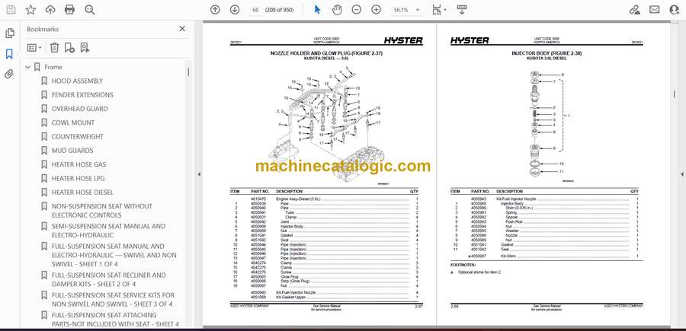This screenshot has width=686, height=331.
Task: Open FULL-SUSPENSION SEAT RECLINER AND DAMPER KITS bookmark
Action: pyautogui.click(x=108, y=279)
